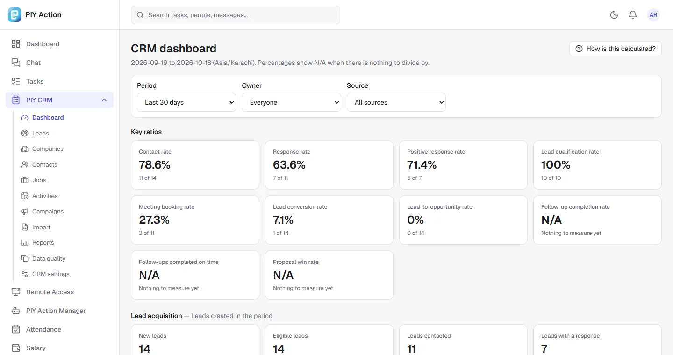
Task: Navigate to Reports sidebar item
Action: [x=64, y=243]
